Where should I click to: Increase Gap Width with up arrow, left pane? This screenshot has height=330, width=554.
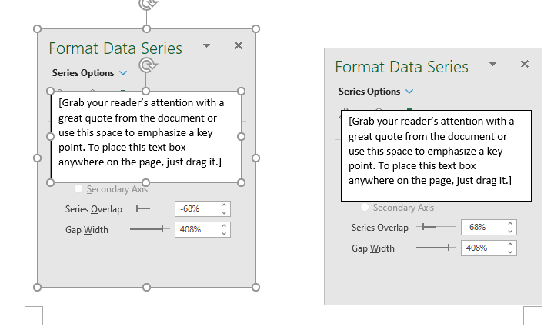tap(224, 226)
